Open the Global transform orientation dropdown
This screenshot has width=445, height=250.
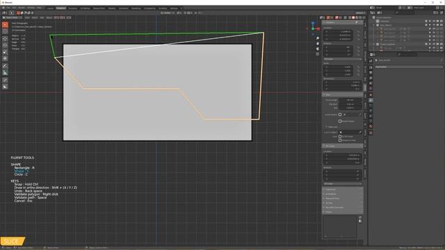pyautogui.click(x=167, y=12)
